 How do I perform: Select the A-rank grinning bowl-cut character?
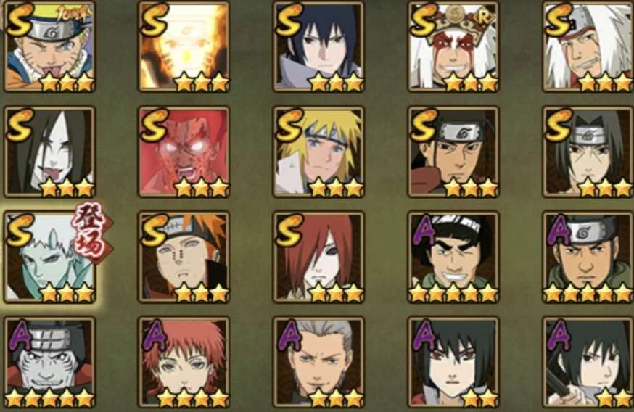[x=453, y=257]
